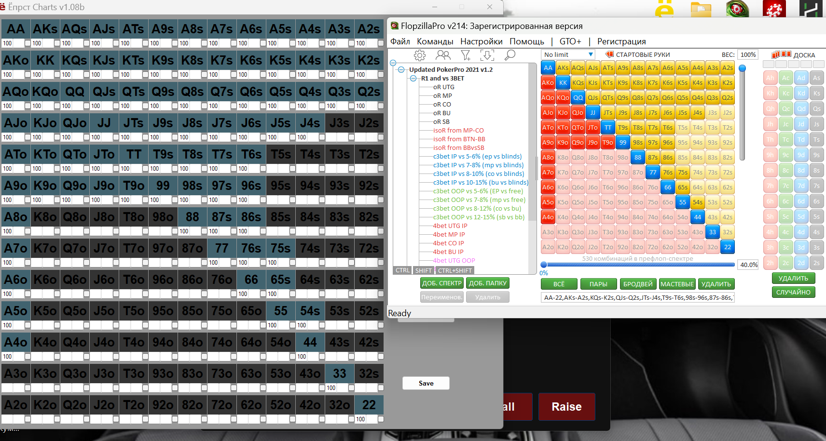Viewport: 826px width, 441px height.
Task: Open the Регистрация menu item
Action: pos(621,41)
